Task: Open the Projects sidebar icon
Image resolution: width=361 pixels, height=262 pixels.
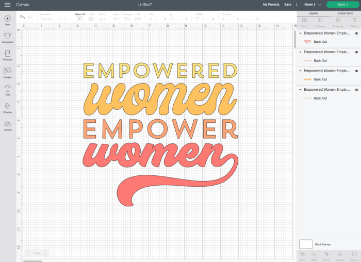Action: point(7,55)
